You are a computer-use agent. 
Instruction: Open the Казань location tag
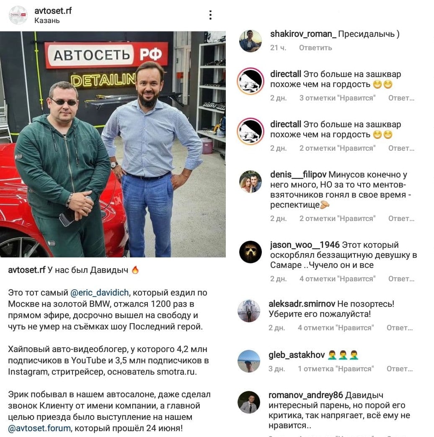tap(47, 21)
